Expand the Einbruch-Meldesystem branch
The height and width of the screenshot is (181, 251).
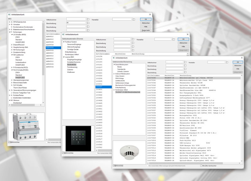coord(114,73)
